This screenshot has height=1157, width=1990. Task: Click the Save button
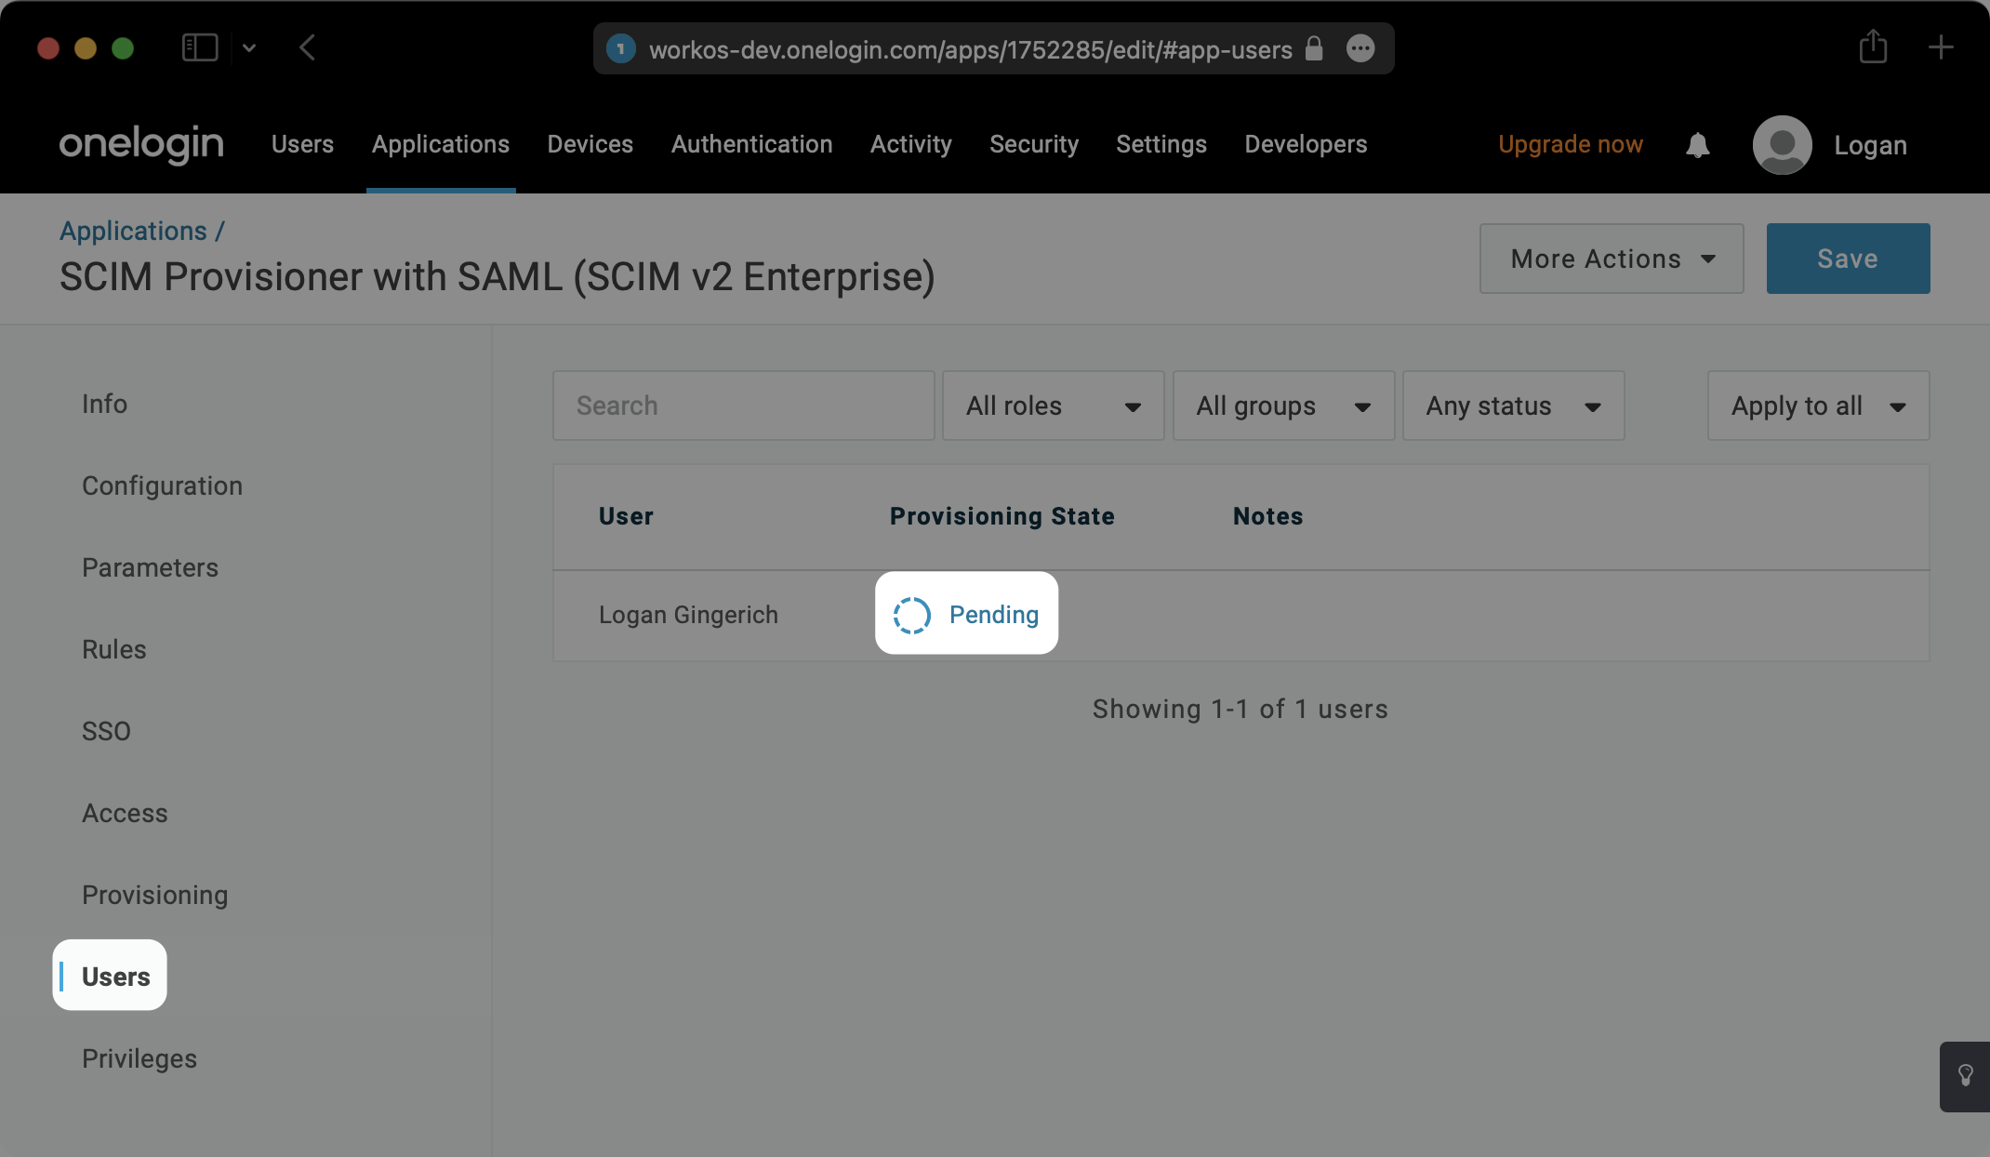pos(1847,259)
